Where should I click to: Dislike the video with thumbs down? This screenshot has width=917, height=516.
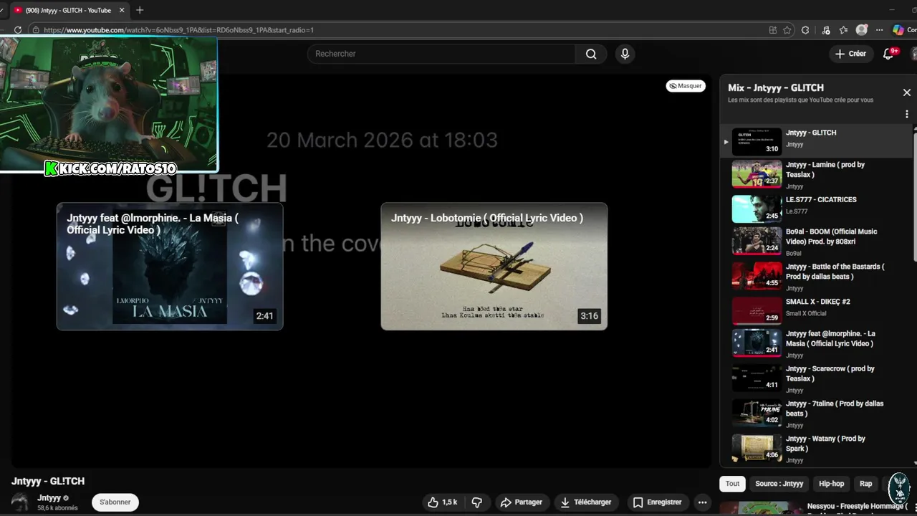pos(477,502)
